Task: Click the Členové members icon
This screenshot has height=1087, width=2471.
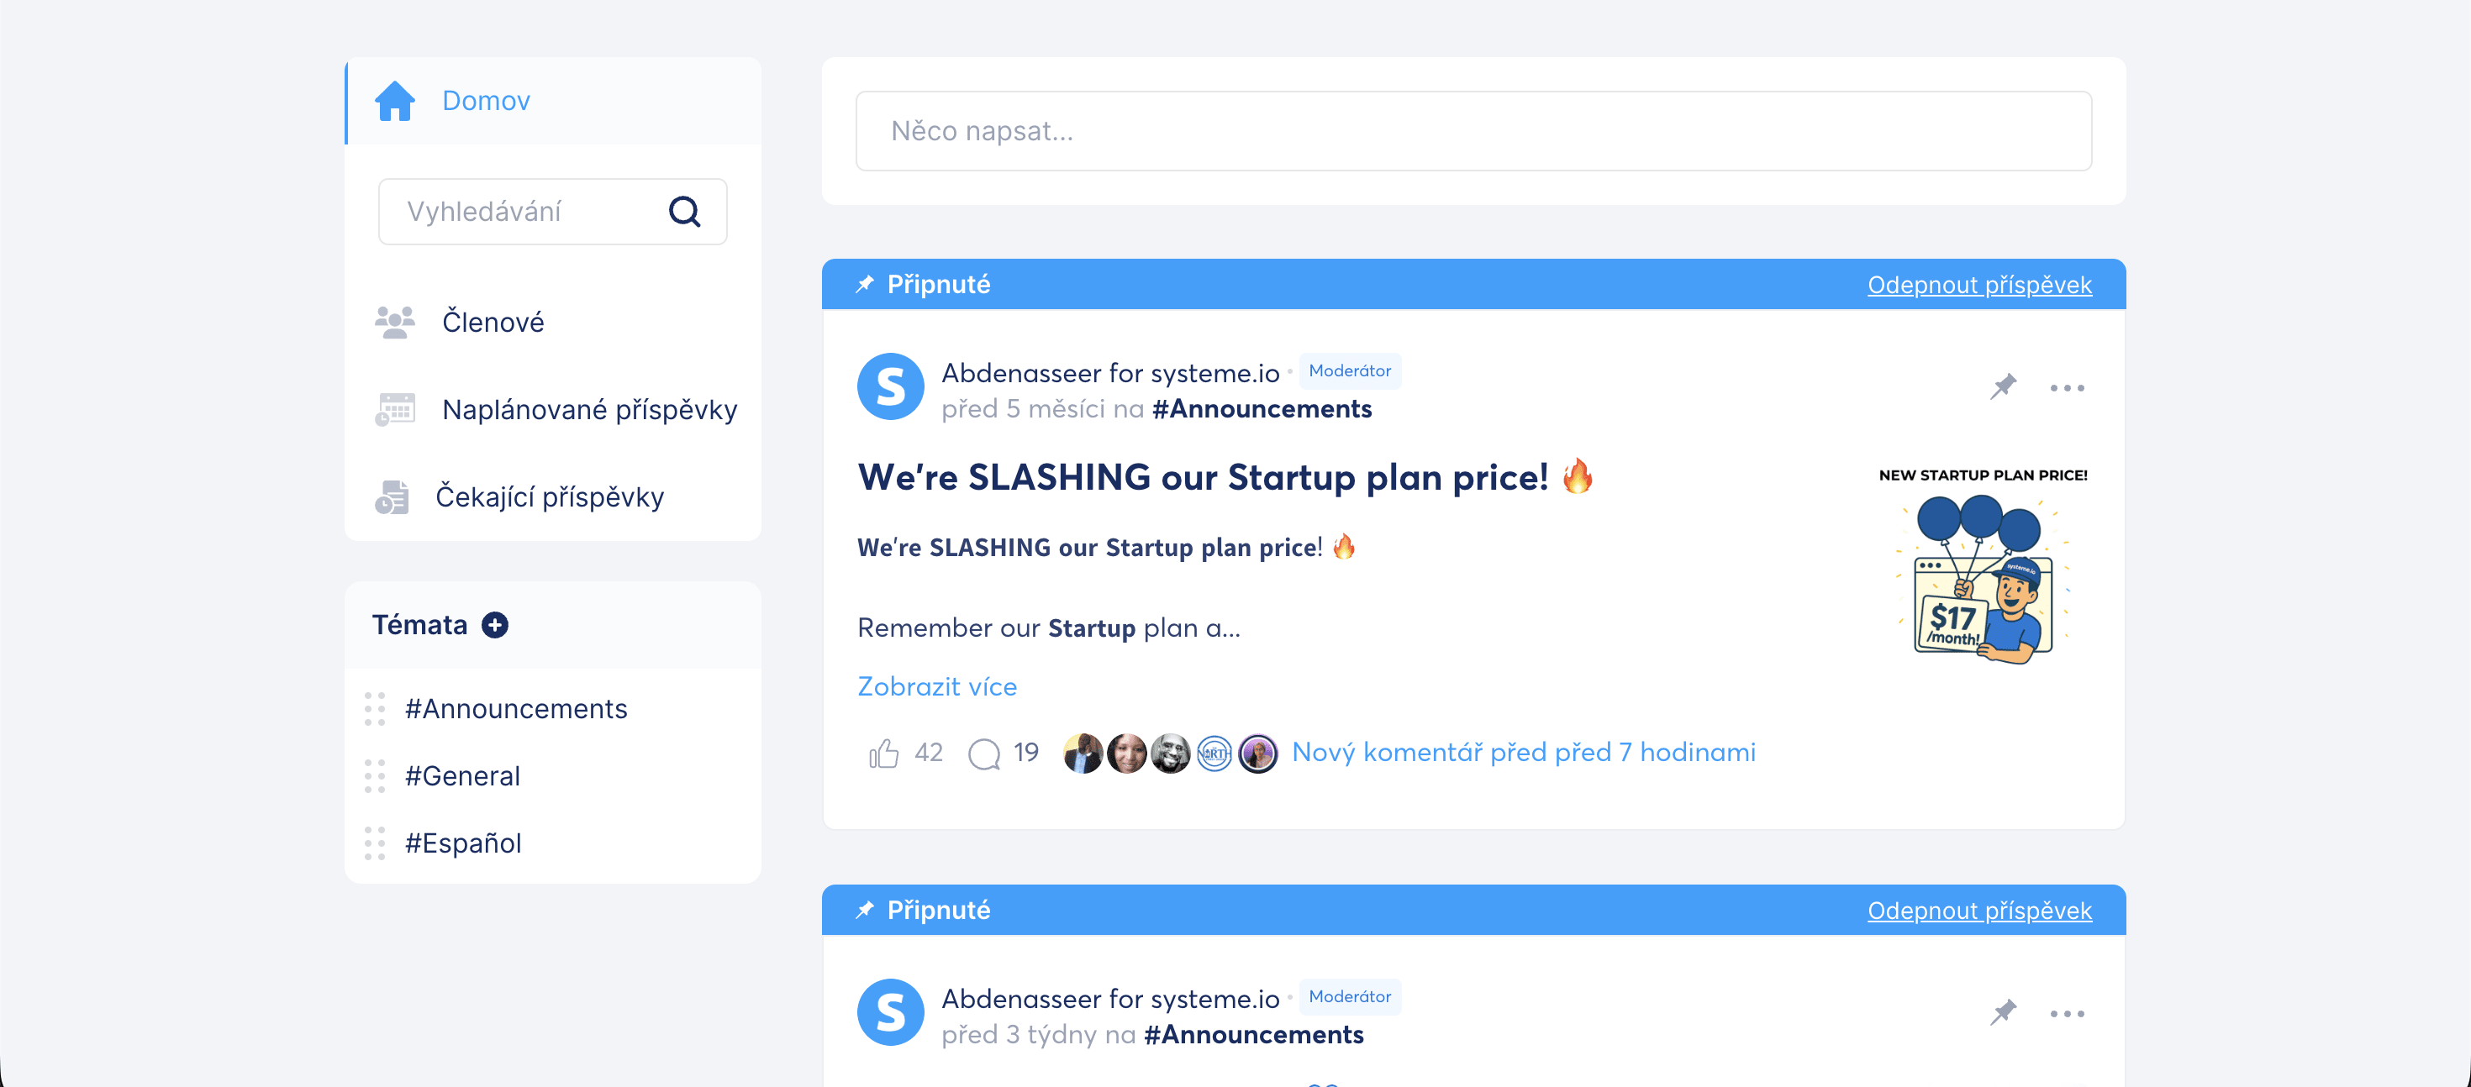Action: click(394, 322)
